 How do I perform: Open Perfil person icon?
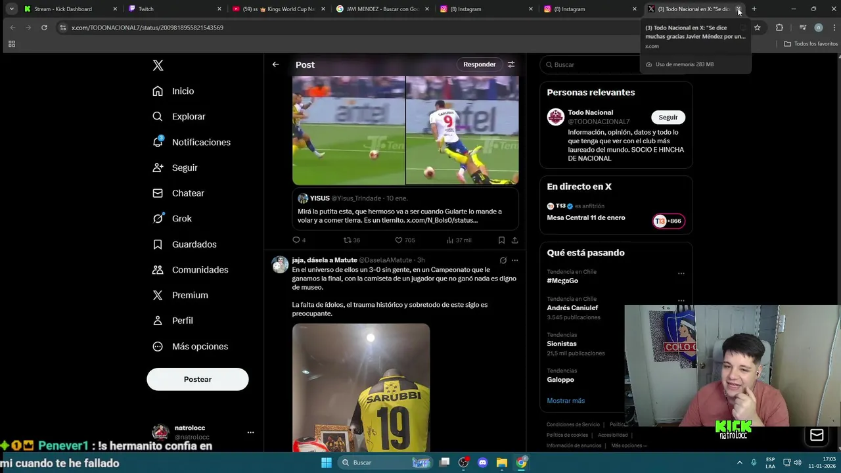click(158, 321)
